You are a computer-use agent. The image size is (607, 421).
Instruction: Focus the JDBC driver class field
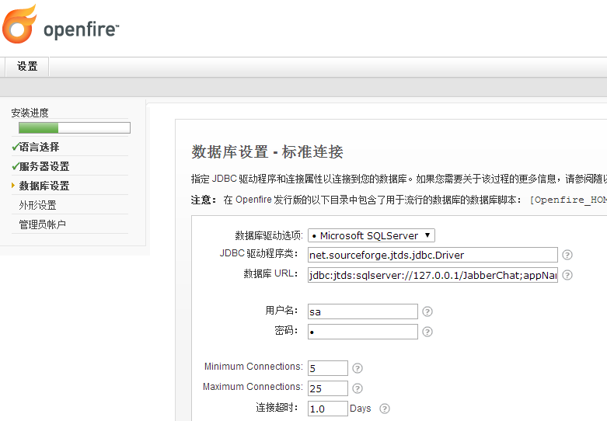[433, 255]
